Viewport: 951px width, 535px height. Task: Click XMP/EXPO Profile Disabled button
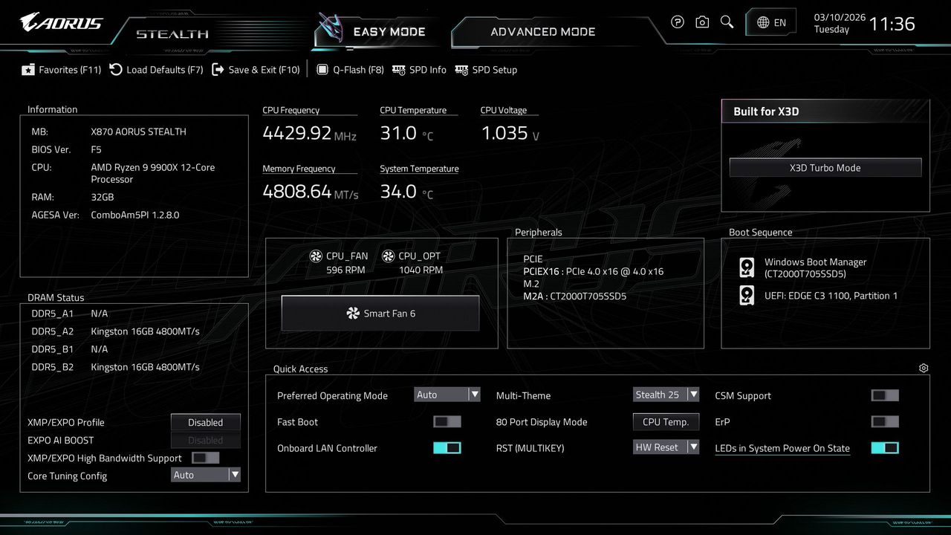tap(206, 422)
